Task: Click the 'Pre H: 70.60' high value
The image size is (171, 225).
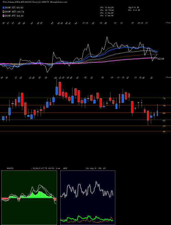Action: click(107, 10)
